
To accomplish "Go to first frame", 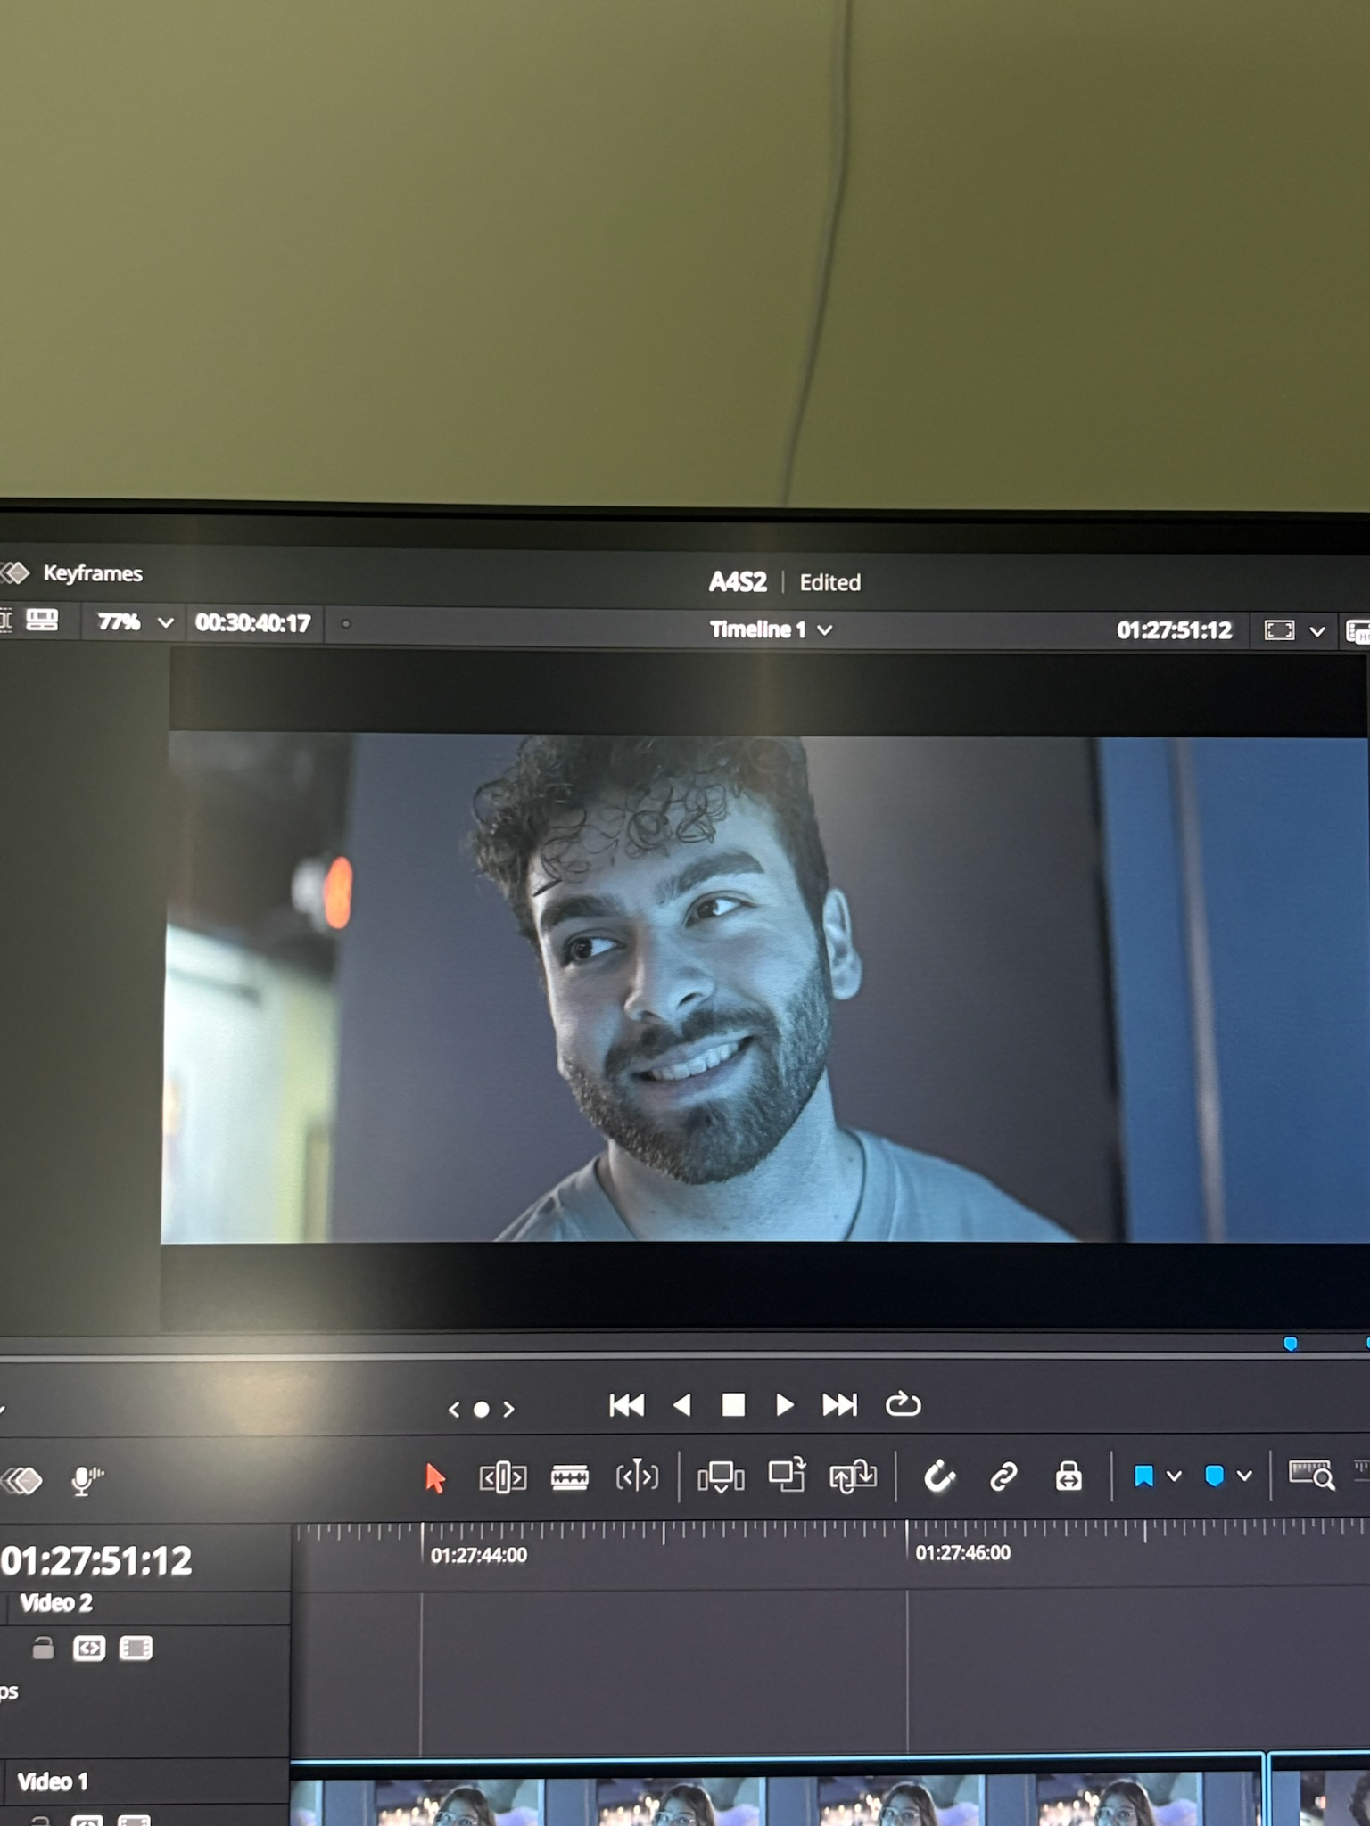I will pos(626,1406).
